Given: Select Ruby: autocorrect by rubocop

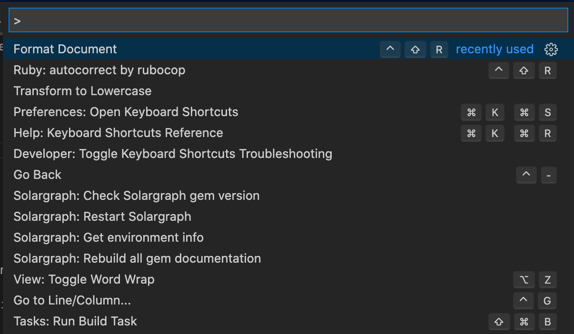Looking at the screenshot, I should [99, 70].
